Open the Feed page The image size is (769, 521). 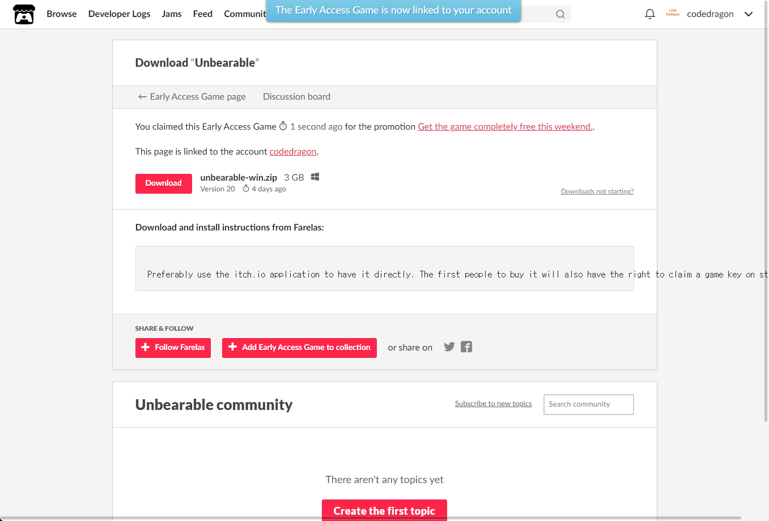tap(203, 14)
